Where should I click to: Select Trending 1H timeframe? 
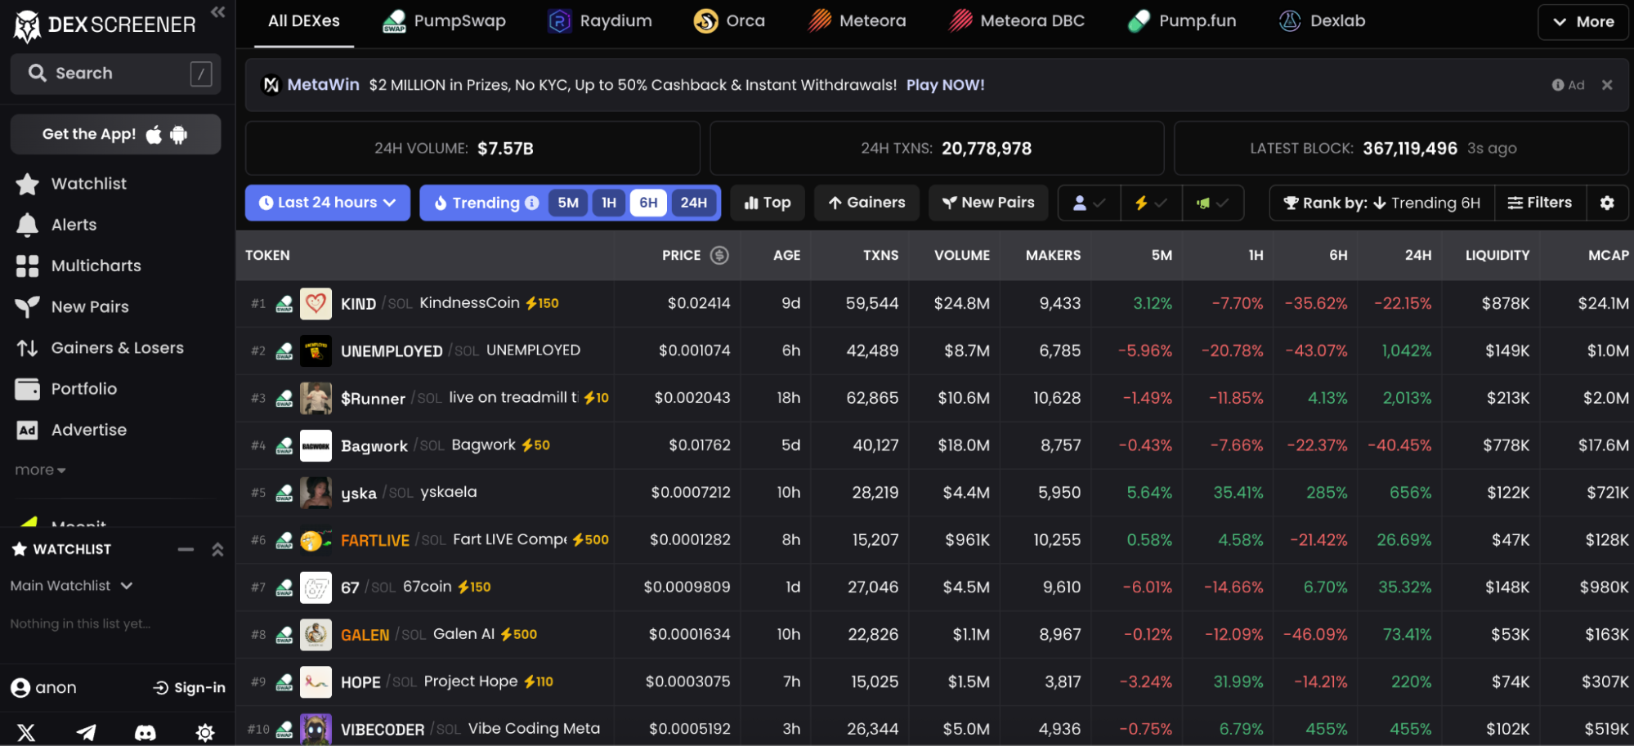609,203
